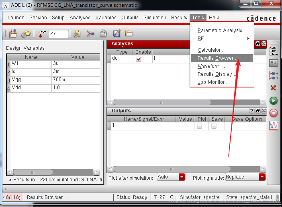Open the Results menu
This screenshot has height=207, width=282.
pyautogui.click(x=179, y=18)
